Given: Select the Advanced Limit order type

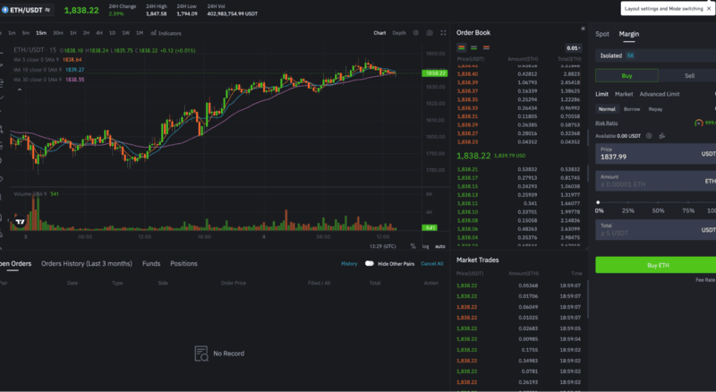Looking at the screenshot, I should (x=660, y=94).
